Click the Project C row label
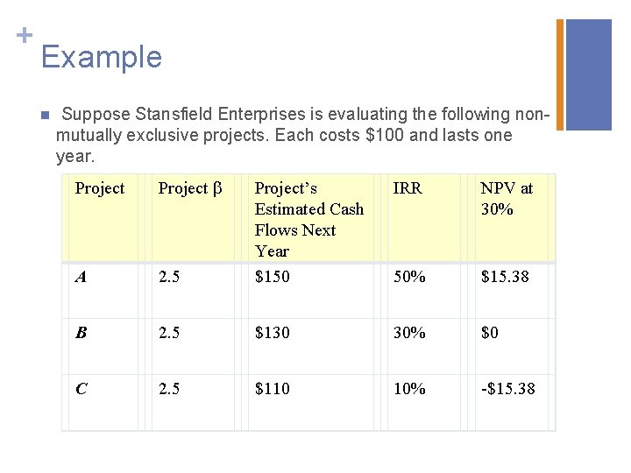631x473 pixels. click(82, 389)
